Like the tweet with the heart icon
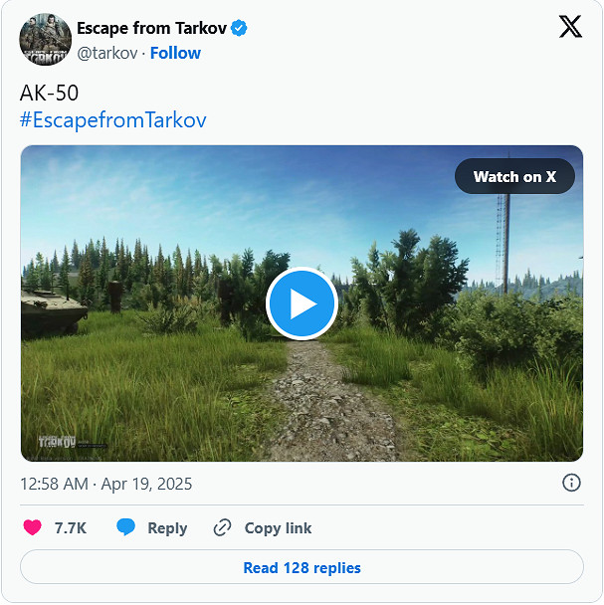The height and width of the screenshot is (605, 604). 34,528
